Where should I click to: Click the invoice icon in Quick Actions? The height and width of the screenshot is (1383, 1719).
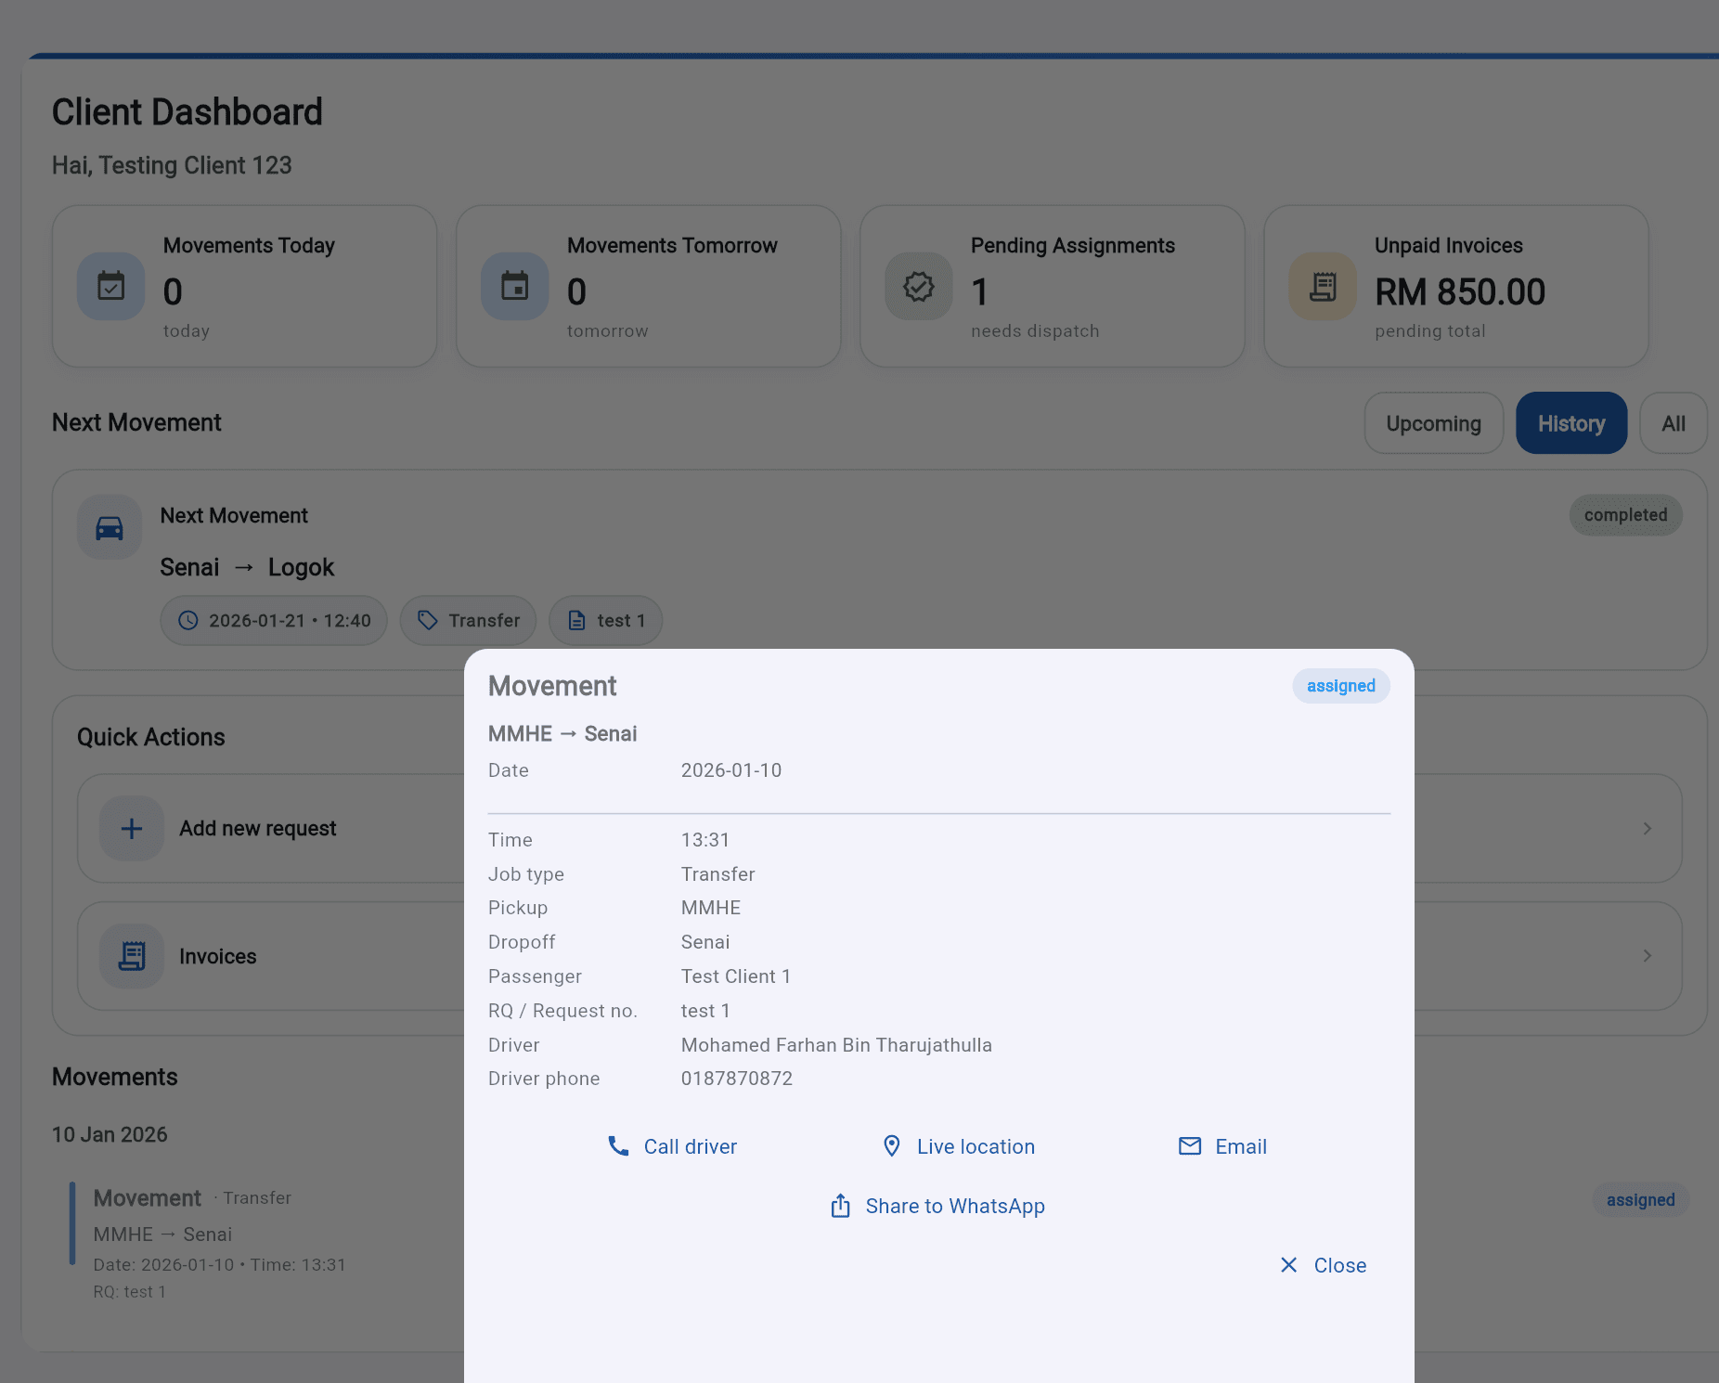(131, 956)
